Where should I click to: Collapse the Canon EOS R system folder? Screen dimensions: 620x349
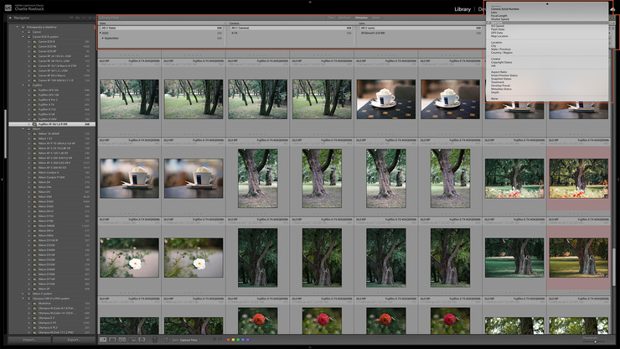23,36
